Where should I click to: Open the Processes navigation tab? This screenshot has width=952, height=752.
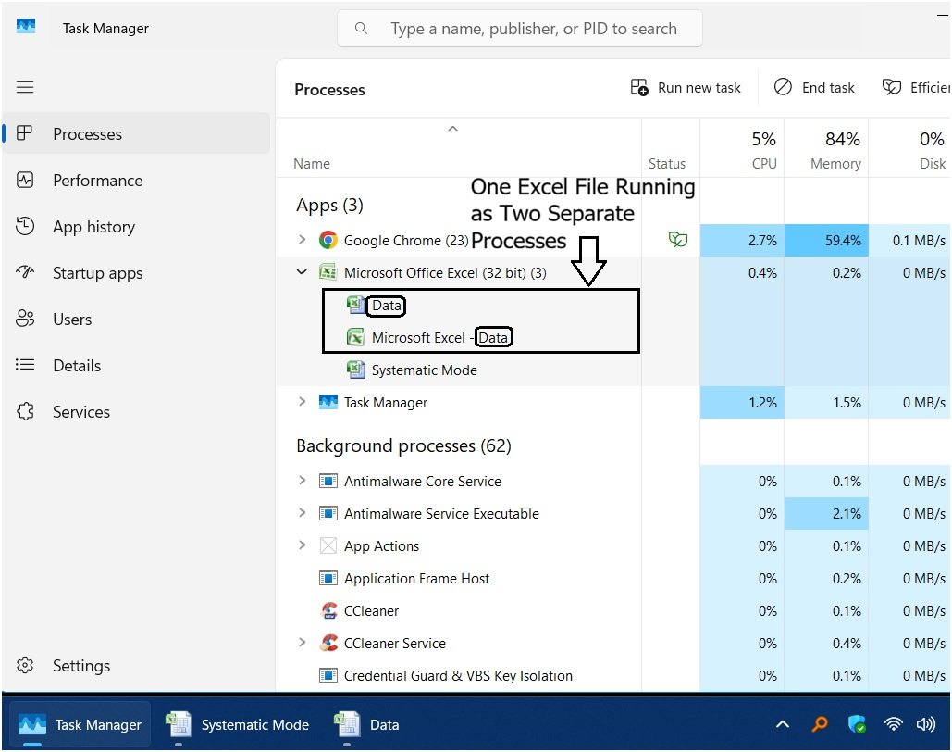136,133
